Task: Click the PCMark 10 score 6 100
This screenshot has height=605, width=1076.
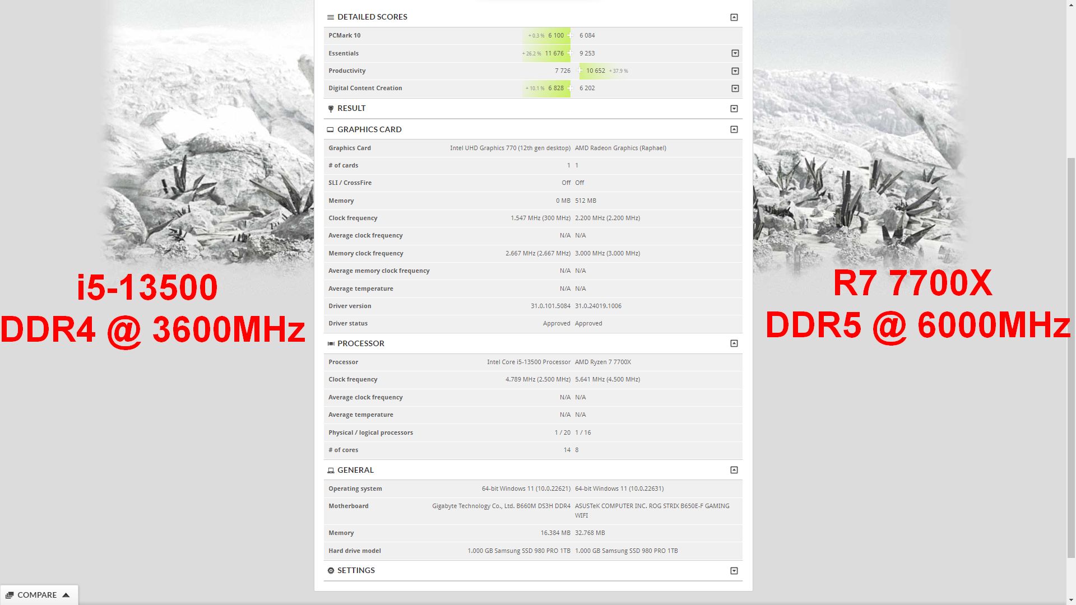Action: point(556,35)
